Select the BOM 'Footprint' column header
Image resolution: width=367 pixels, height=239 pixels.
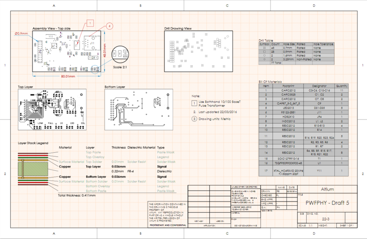(x=288, y=86)
